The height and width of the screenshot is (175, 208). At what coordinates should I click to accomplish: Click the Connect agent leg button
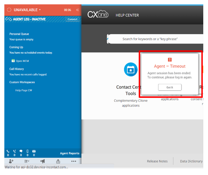tap(73, 19)
